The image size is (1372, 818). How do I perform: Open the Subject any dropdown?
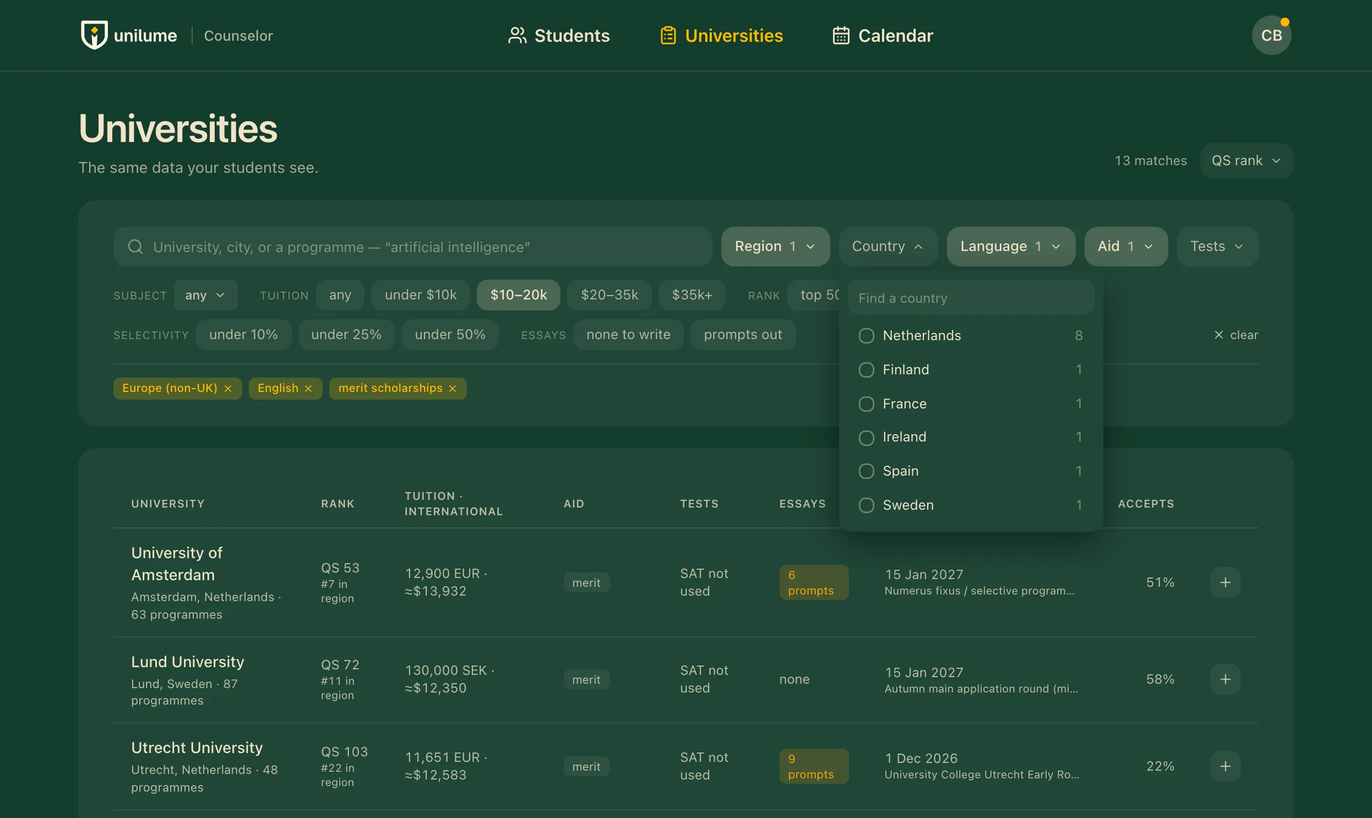(x=205, y=295)
